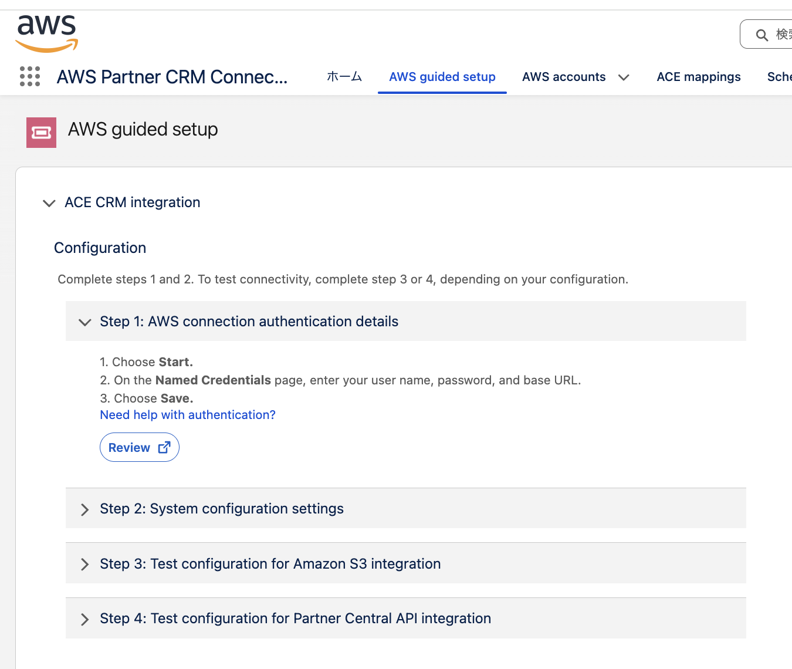
Task: Click the search magnifier icon
Action: [761, 35]
